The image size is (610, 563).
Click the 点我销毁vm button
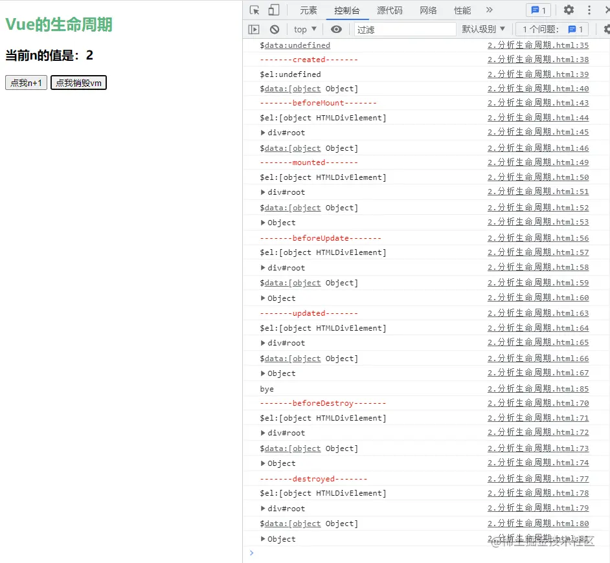78,83
